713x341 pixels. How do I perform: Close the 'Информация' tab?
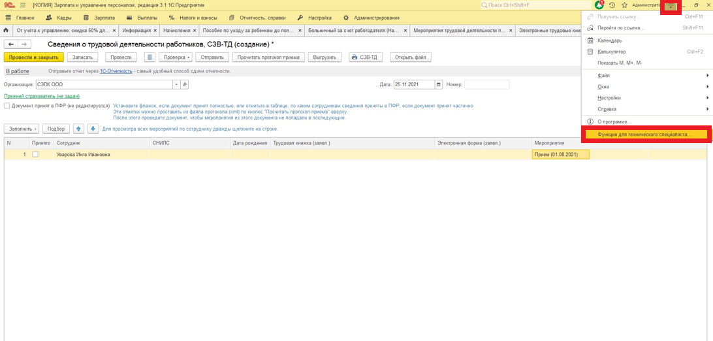(155, 31)
